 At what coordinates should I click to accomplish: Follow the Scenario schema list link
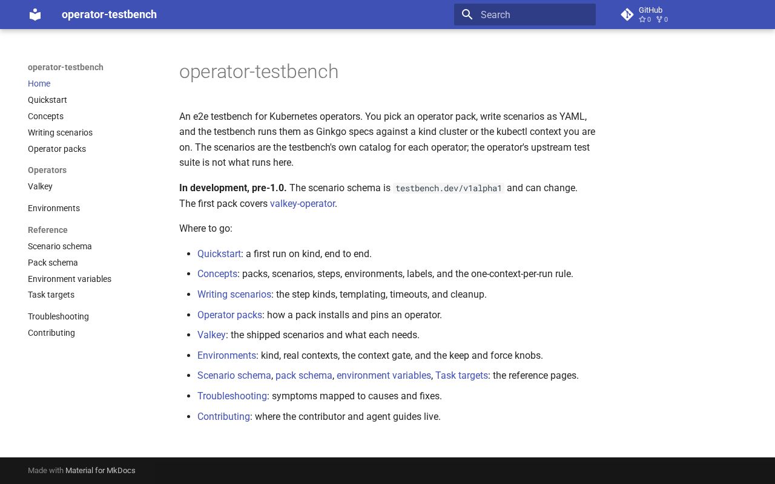[x=234, y=375]
